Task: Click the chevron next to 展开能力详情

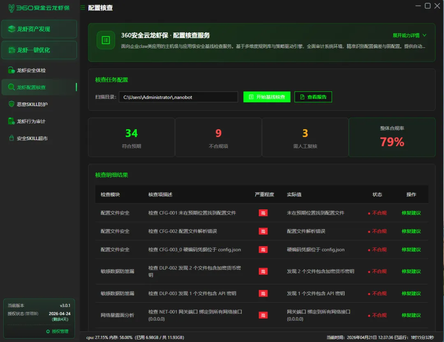Action: pos(424,35)
